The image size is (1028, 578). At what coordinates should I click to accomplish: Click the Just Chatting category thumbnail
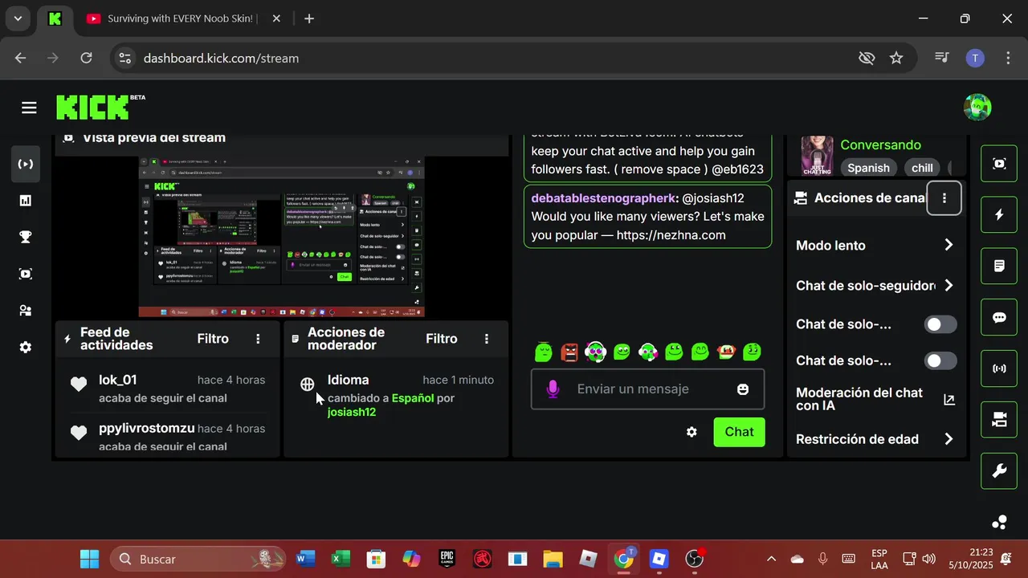click(x=817, y=156)
